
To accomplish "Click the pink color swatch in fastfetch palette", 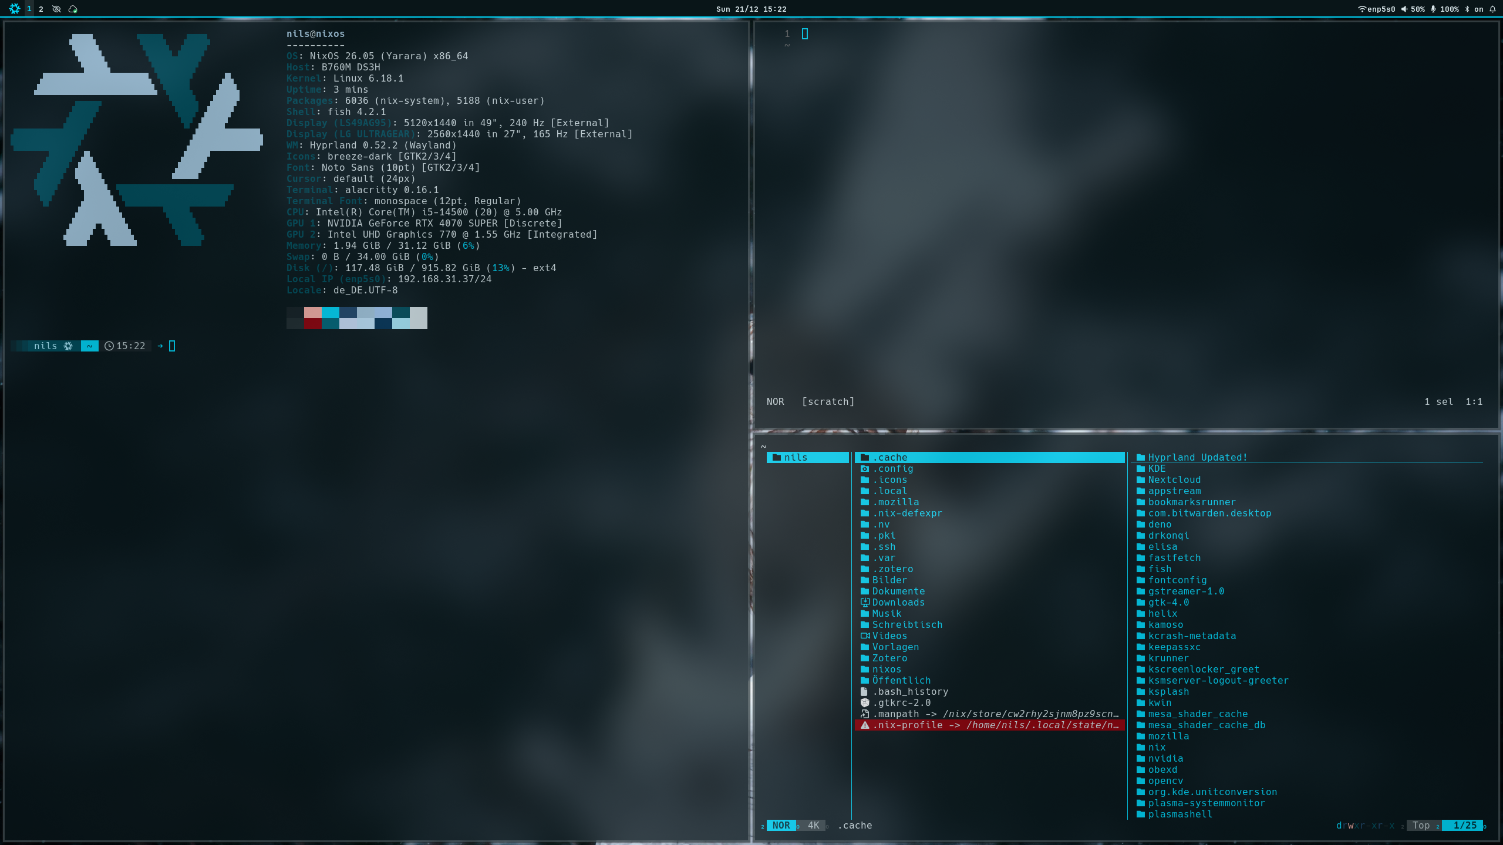I will (x=312, y=312).
